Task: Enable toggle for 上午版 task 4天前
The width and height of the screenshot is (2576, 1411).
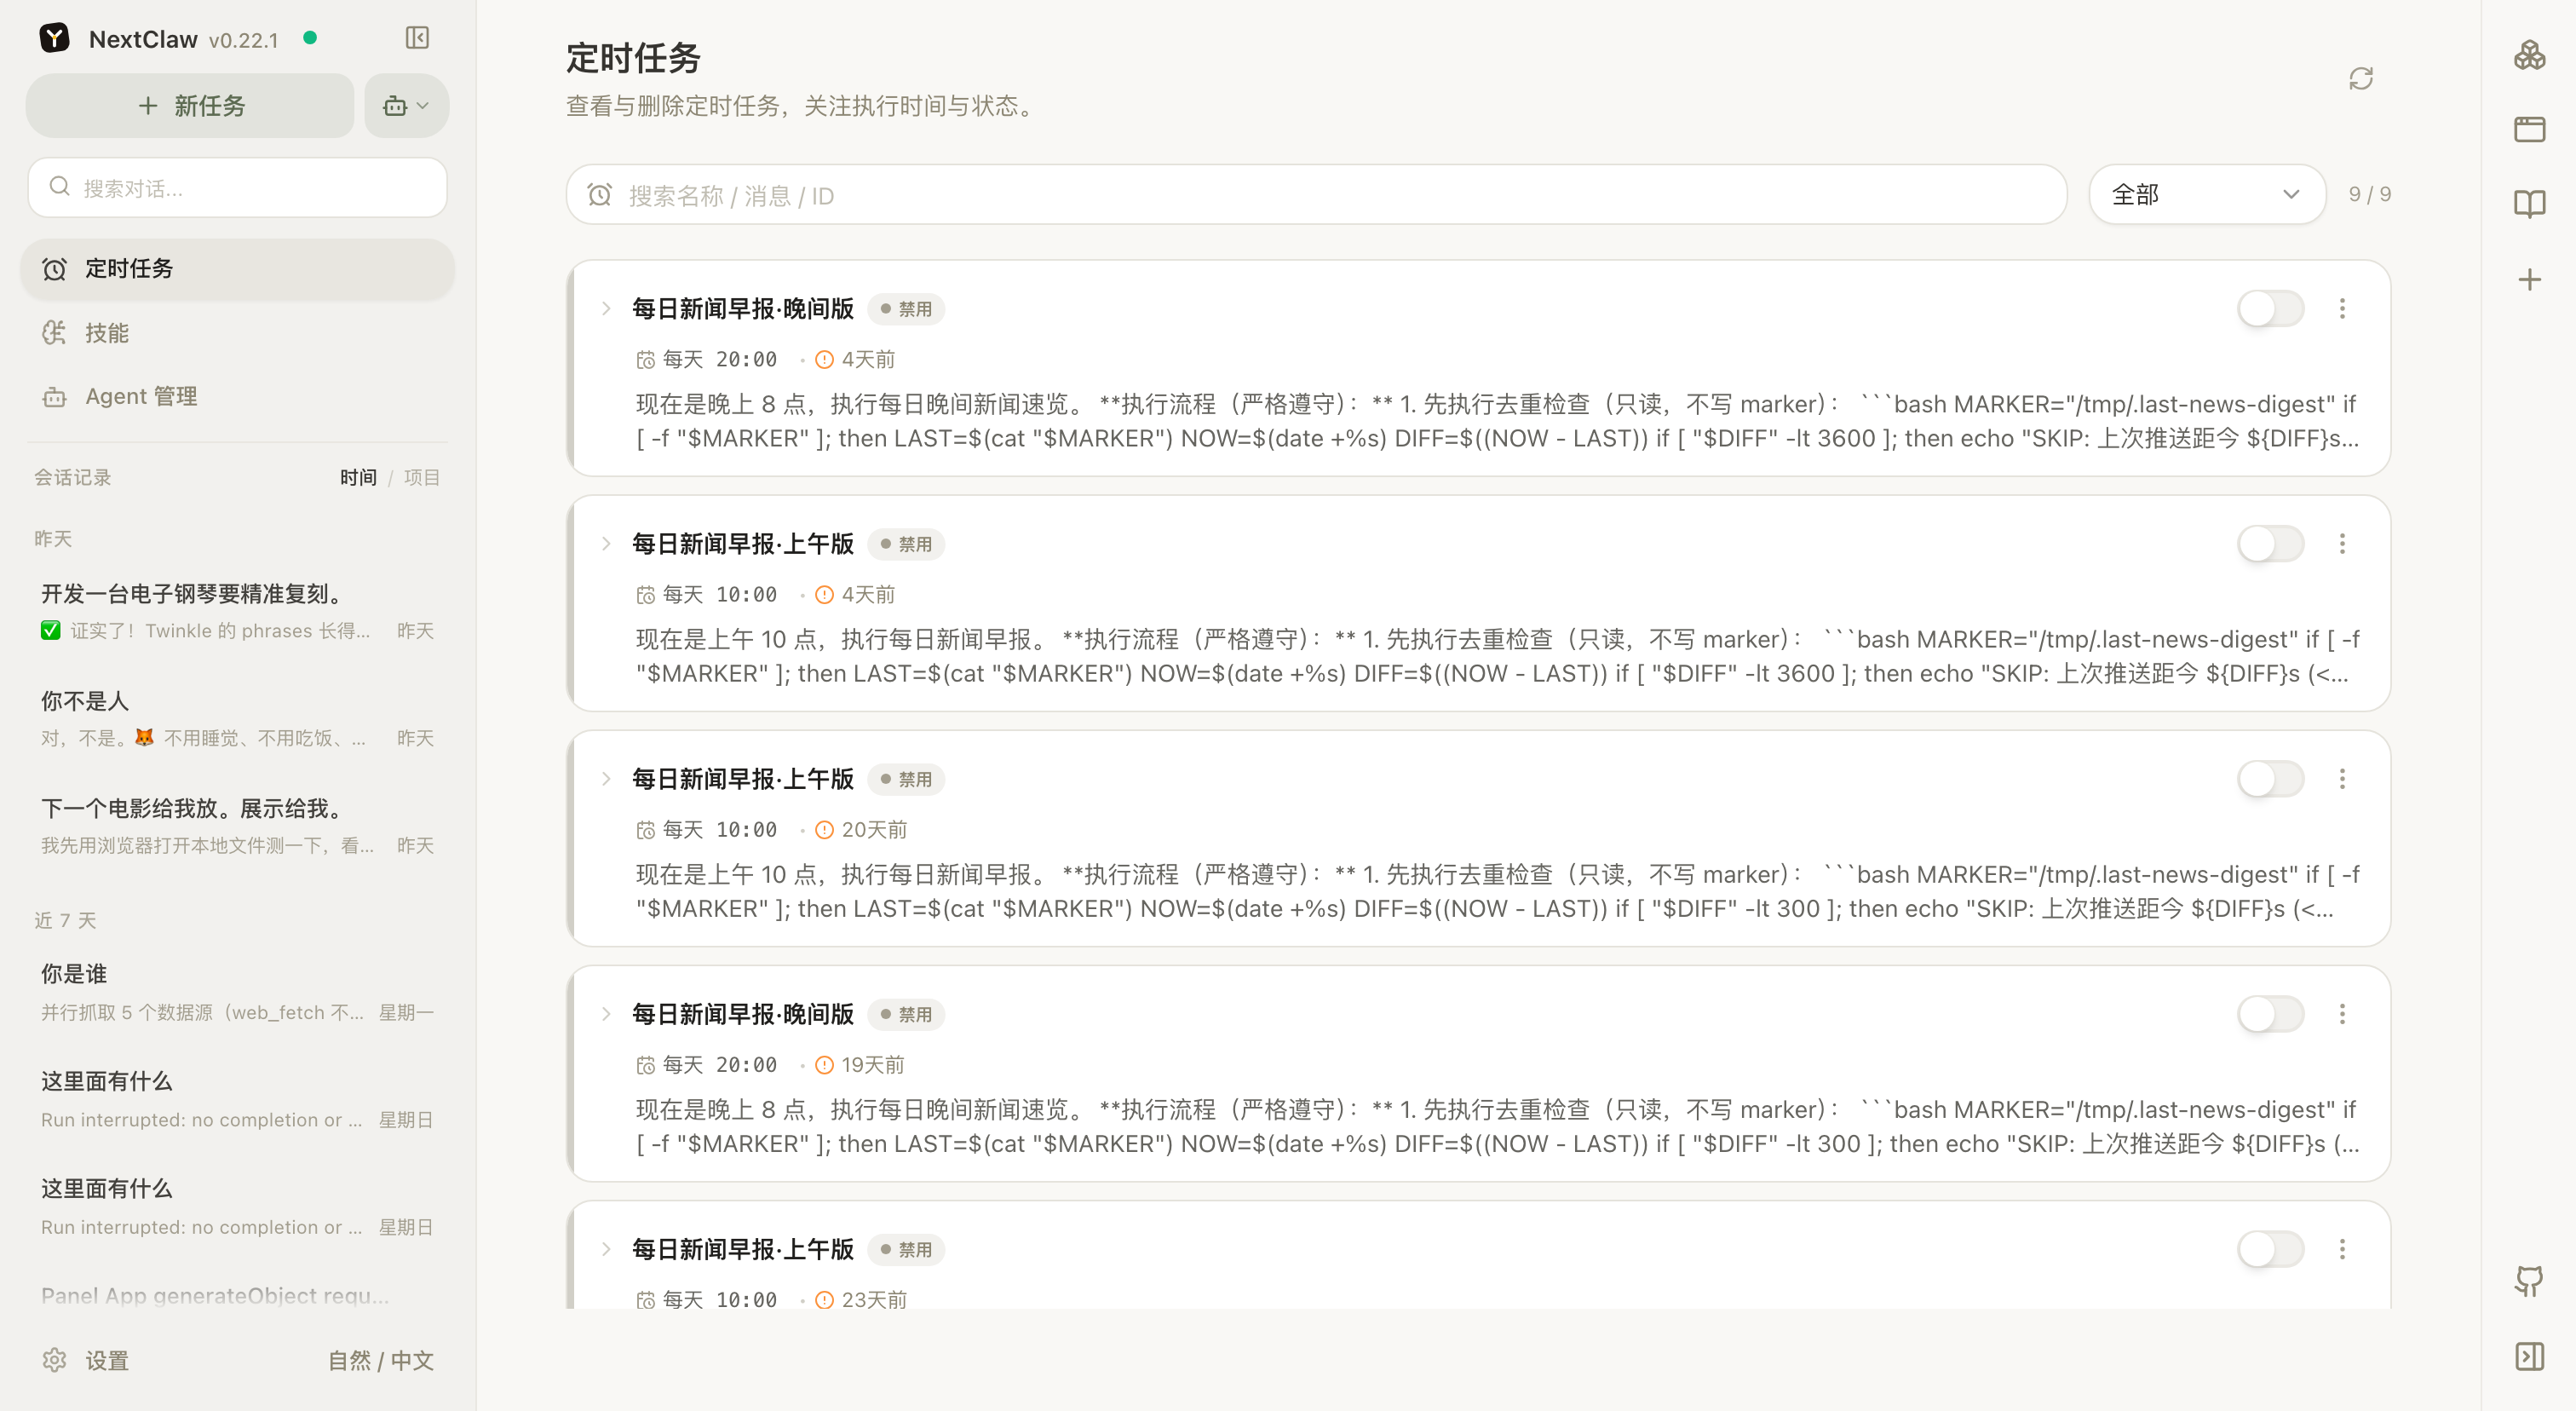Action: pos(2270,543)
